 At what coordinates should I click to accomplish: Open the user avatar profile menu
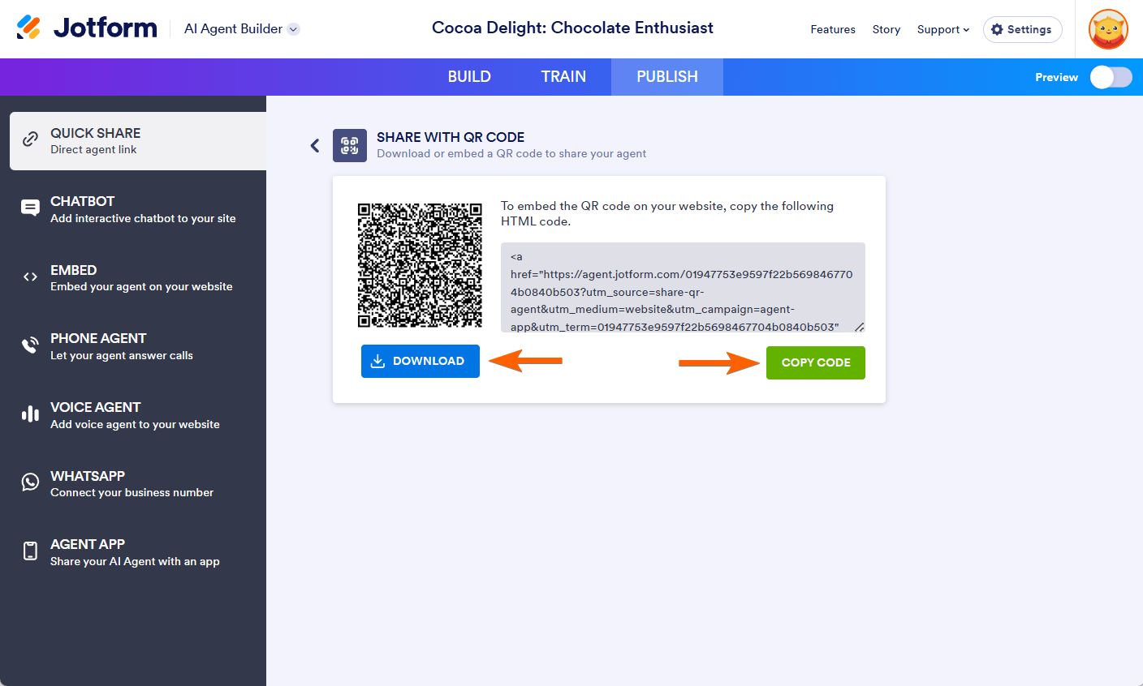(x=1108, y=29)
